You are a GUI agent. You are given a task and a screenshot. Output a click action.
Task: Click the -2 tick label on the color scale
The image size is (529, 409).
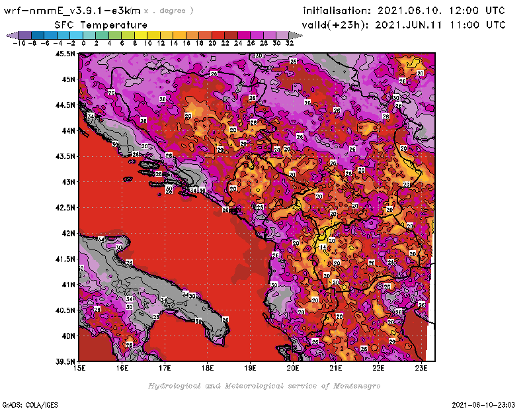point(71,43)
